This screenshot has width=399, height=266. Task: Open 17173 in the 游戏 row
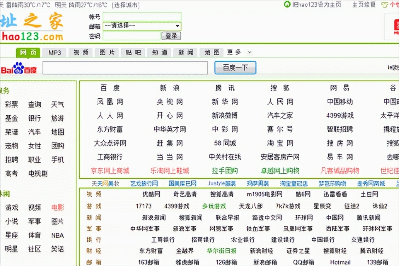144,206
